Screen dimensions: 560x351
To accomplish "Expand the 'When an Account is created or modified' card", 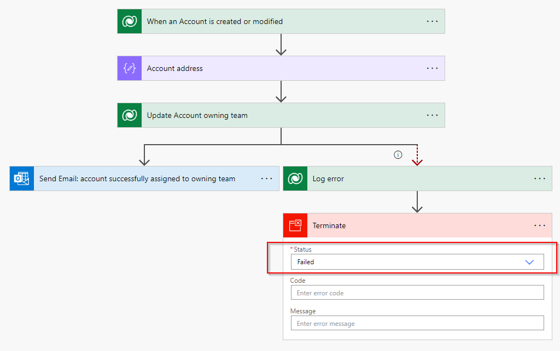I will click(x=281, y=21).
